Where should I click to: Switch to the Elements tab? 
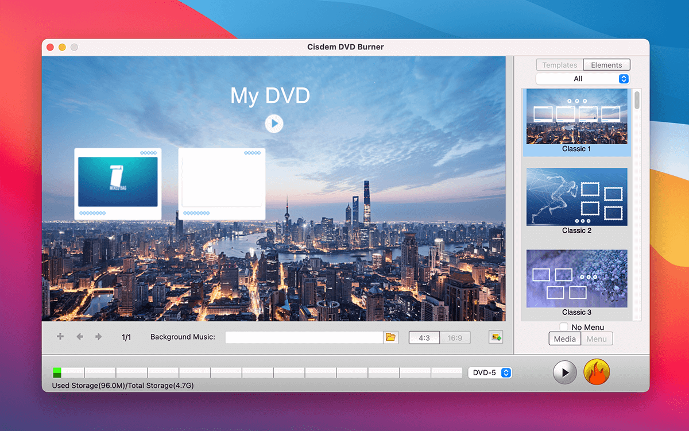click(607, 65)
